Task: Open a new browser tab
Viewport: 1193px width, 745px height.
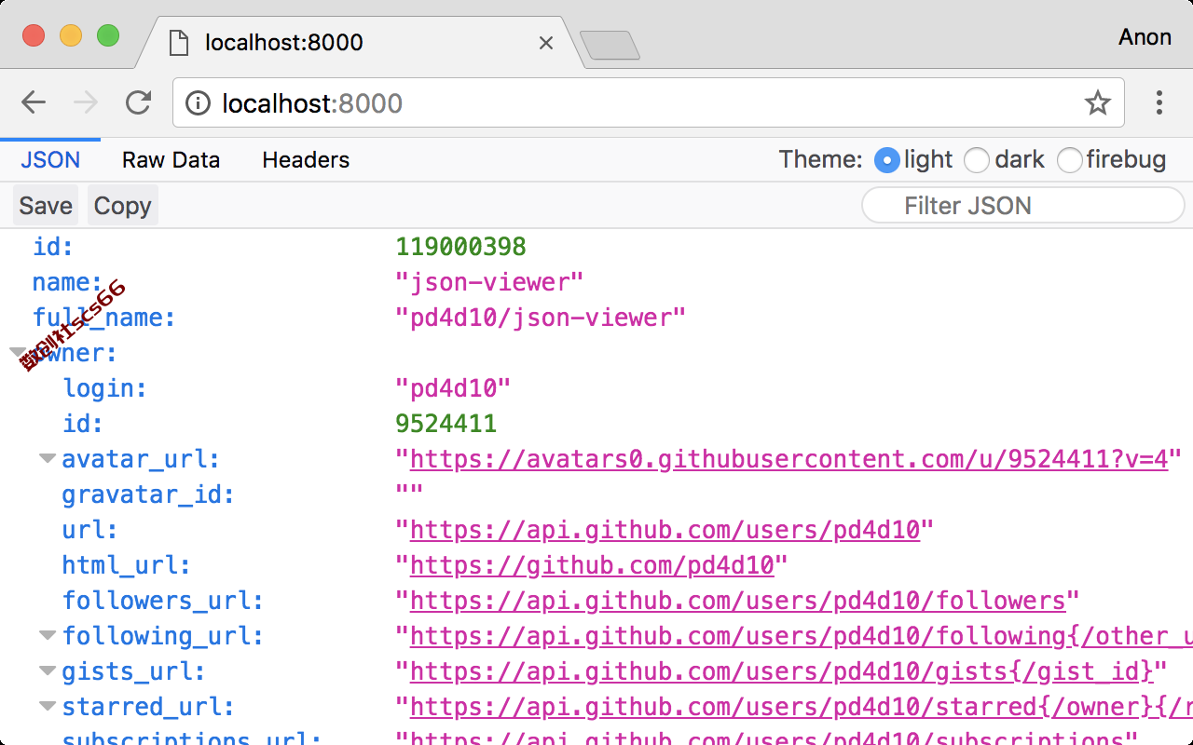Action: (x=610, y=45)
